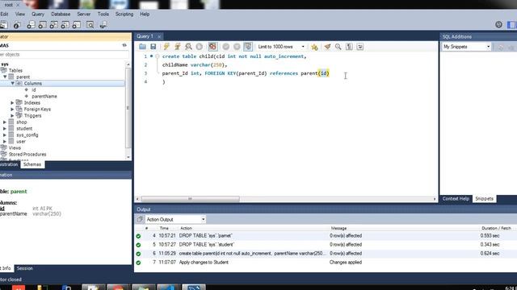
Task: Save the script with the floppy icon
Action: tap(153, 47)
